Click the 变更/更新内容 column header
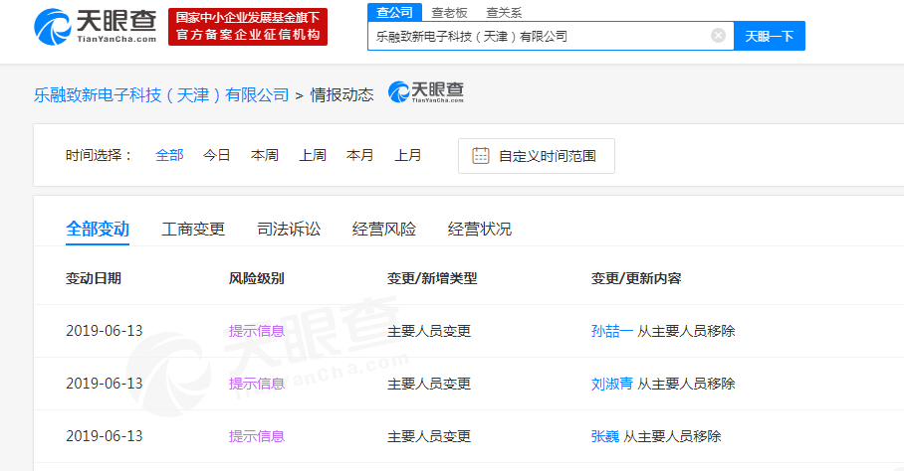The image size is (904, 471). coord(636,279)
